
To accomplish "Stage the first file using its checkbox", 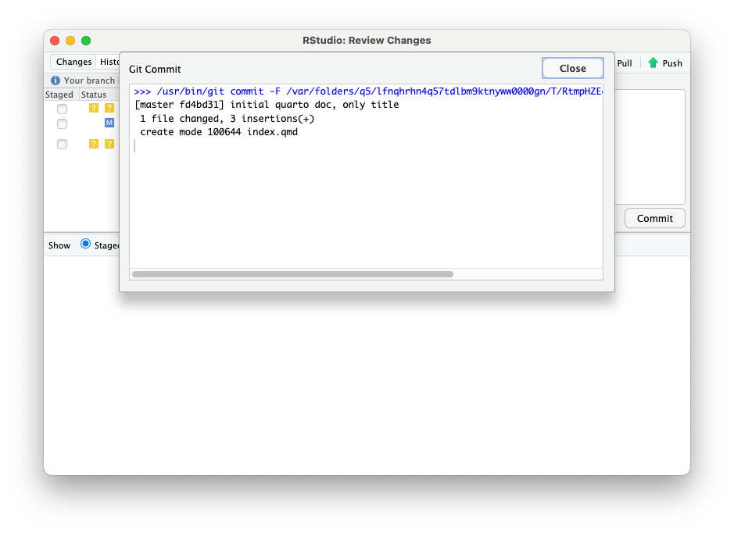I will [x=63, y=109].
